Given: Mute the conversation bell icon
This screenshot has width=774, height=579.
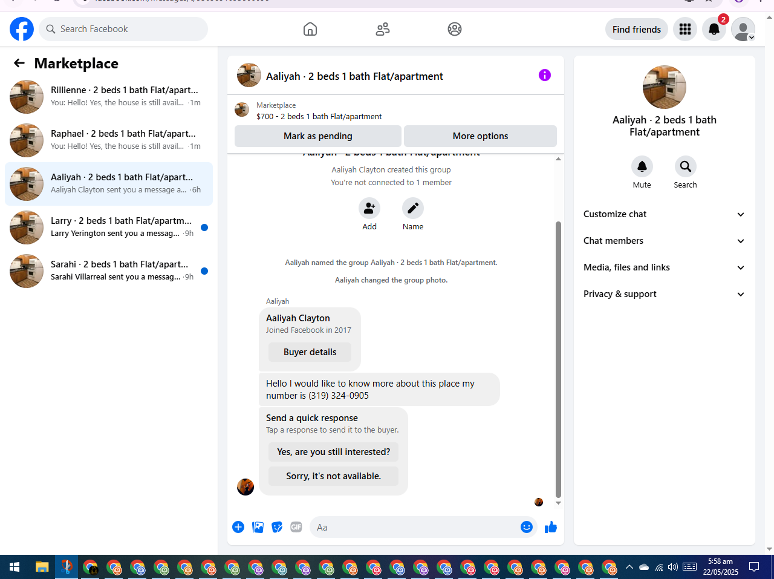Looking at the screenshot, I should (642, 166).
